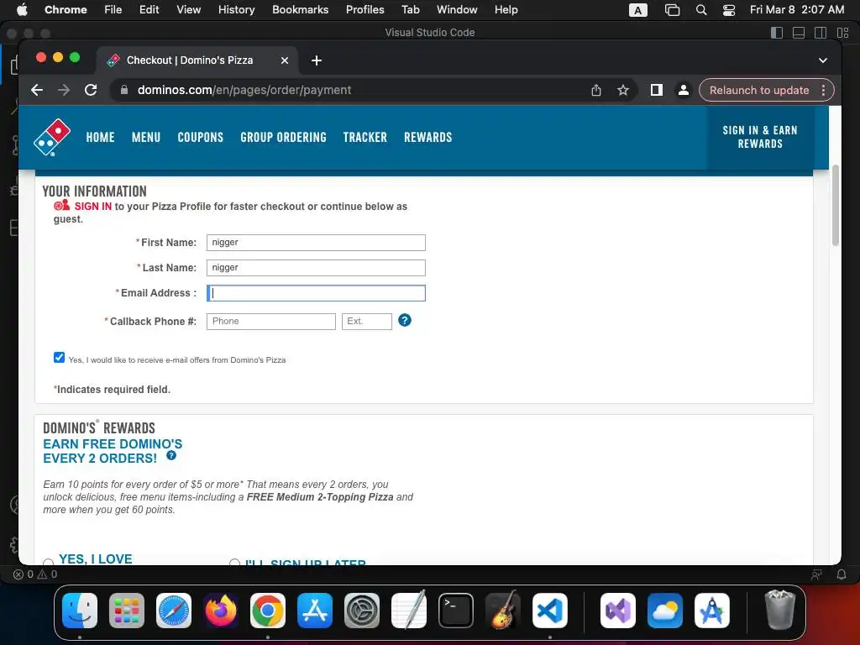Open the Window menu
The height and width of the screenshot is (645, 860).
457,10
